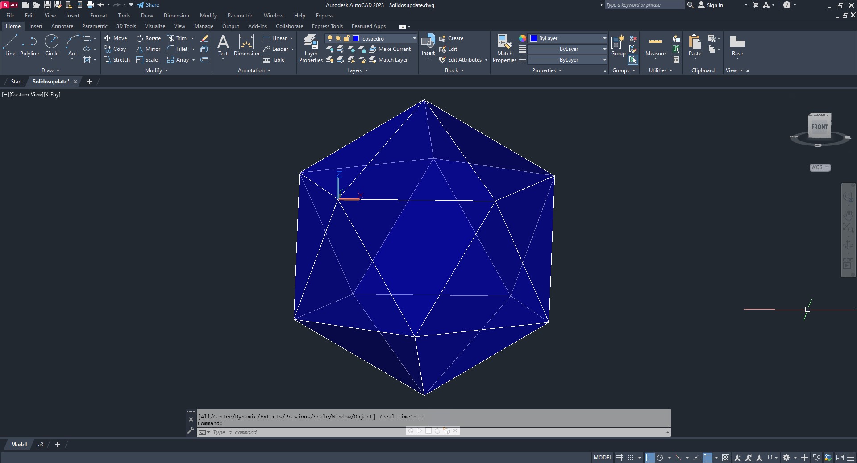Screen dimensions: 857x463
Task: Toggle grid display in status bar
Action: pyautogui.click(x=620, y=458)
